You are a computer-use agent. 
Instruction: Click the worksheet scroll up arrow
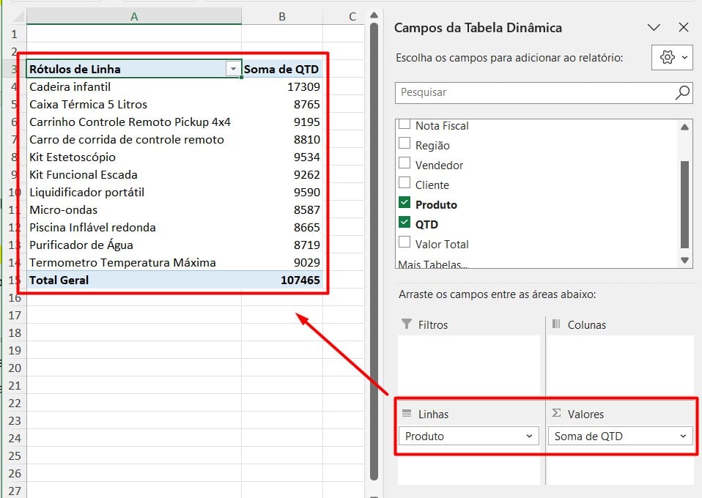pyautogui.click(x=374, y=15)
